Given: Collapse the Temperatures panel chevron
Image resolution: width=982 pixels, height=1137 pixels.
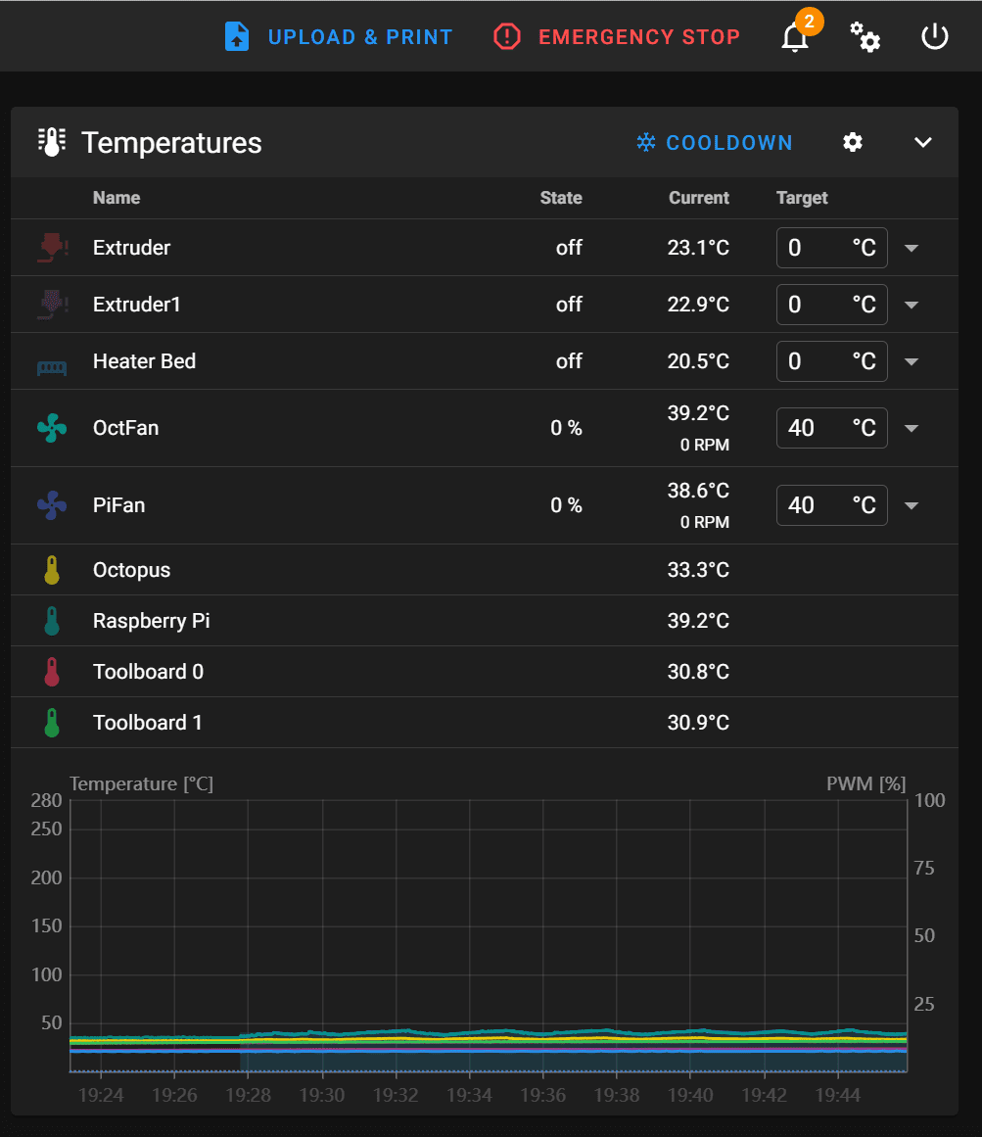Looking at the screenshot, I should (922, 142).
